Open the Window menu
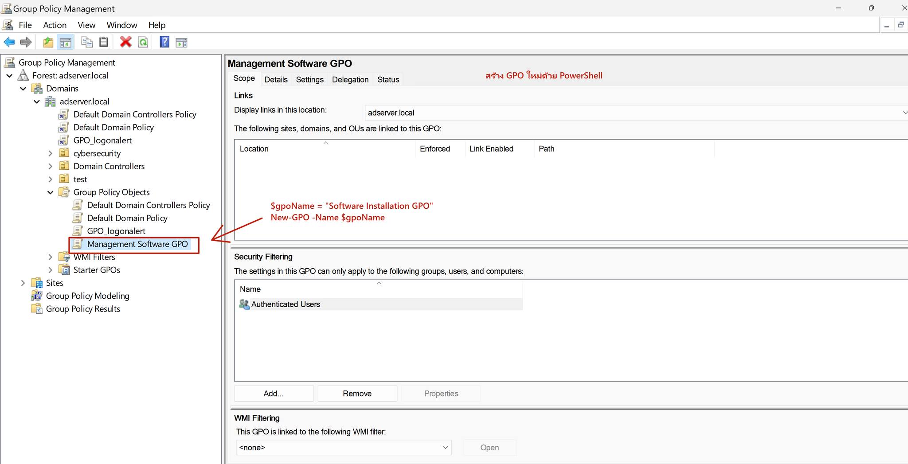 [122, 25]
